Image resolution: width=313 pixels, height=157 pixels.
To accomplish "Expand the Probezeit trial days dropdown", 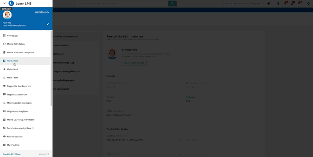I will [x=241, y=4].
